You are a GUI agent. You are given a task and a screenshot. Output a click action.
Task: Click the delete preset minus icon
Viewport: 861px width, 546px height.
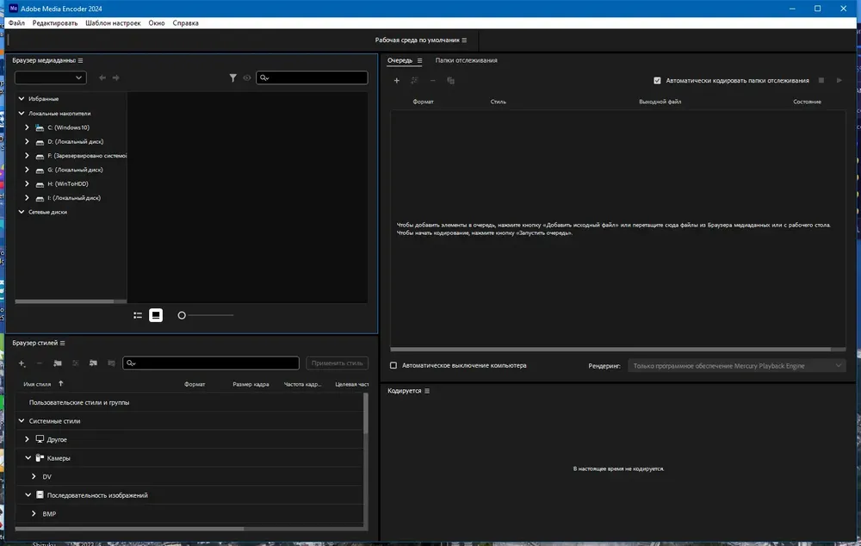click(x=40, y=363)
